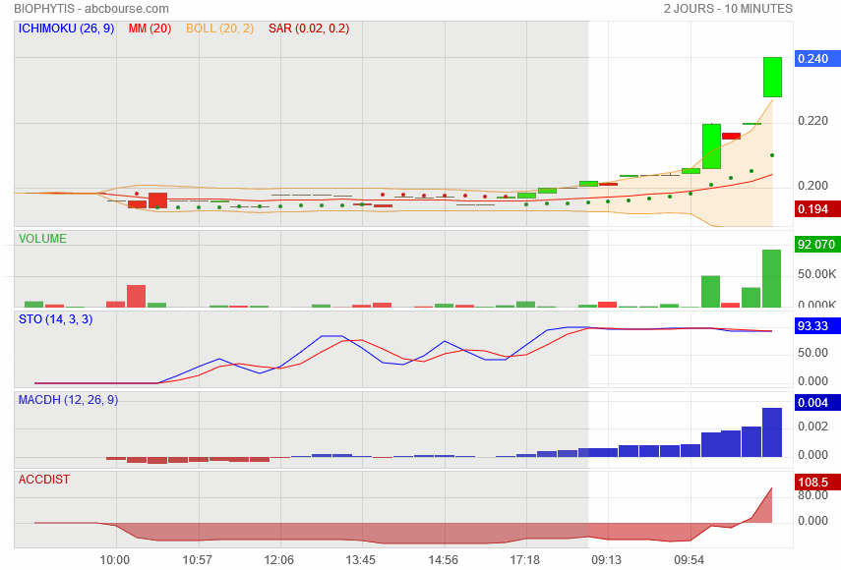Click the 0.240 last price tag
This screenshot has width=841, height=570.
click(816, 58)
